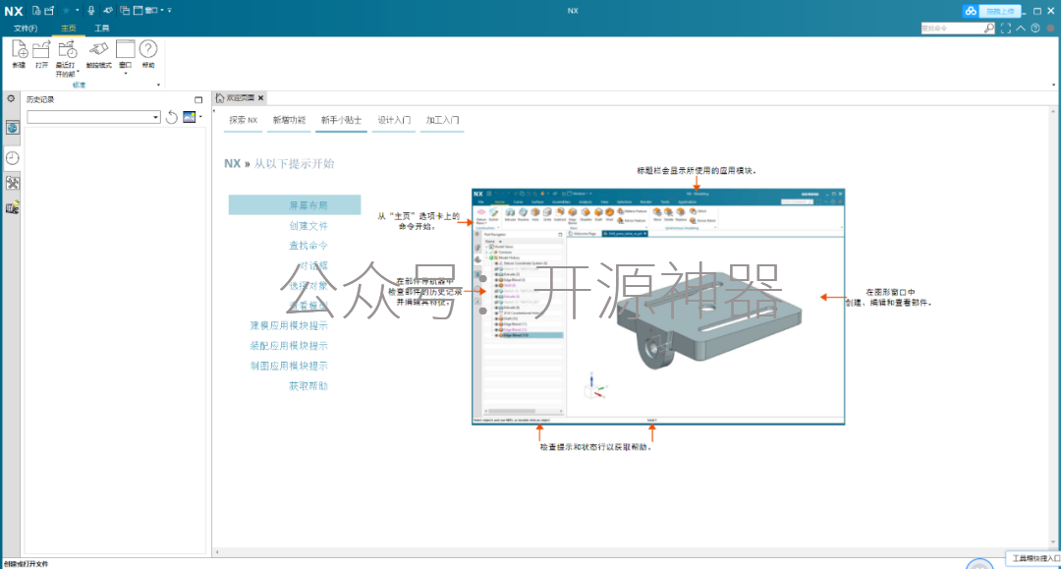Select the 屏幕布局 tip topic
Viewport: 1061px width, 569px height.
point(295,205)
